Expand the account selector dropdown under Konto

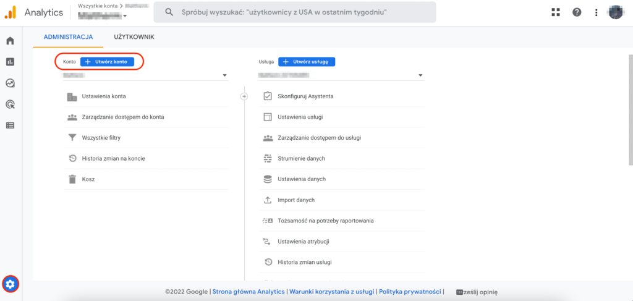(x=145, y=75)
